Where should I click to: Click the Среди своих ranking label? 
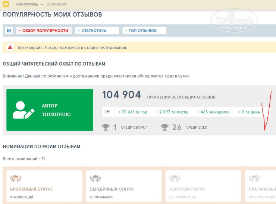[x=133, y=127]
